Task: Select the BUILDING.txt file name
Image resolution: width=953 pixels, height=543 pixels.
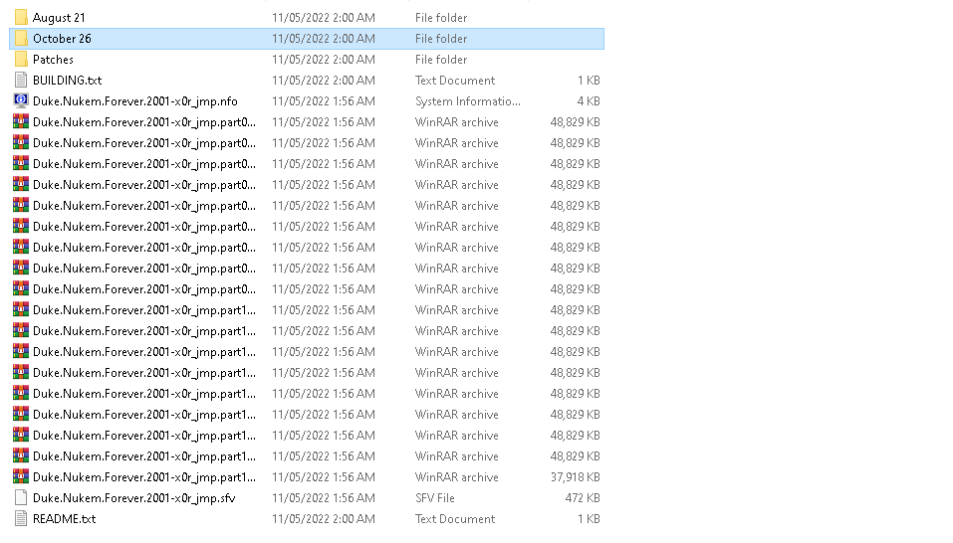Action: click(67, 81)
